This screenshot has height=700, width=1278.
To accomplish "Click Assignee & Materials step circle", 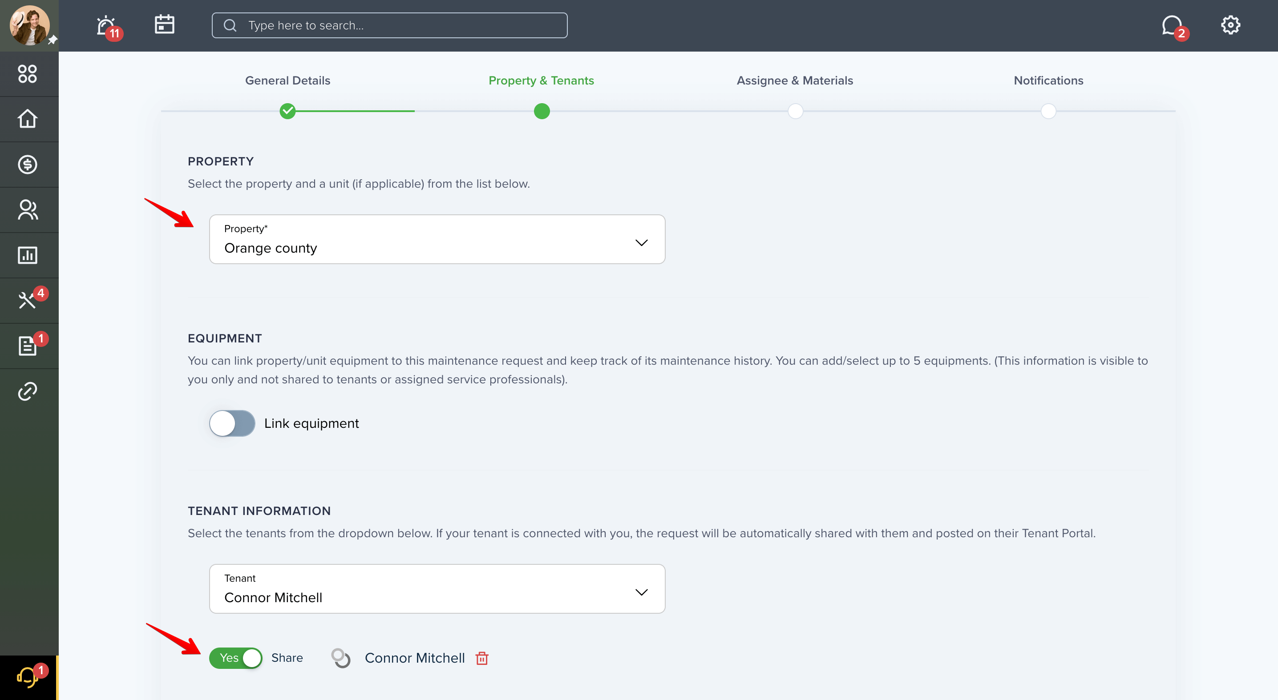I will click(795, 111).
